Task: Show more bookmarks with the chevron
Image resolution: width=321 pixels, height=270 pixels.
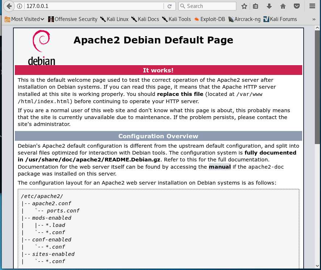Action: coord(314,19)
